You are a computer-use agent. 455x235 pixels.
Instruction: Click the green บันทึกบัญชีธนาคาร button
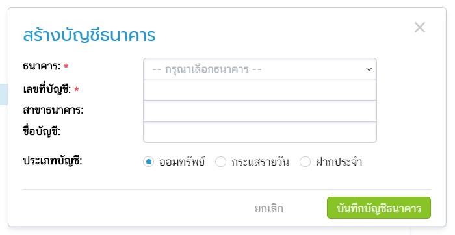[379, 208]
